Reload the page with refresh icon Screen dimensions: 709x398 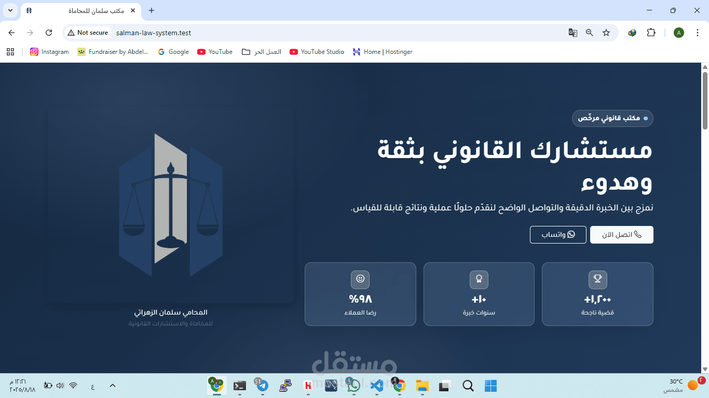click(49, 33)
